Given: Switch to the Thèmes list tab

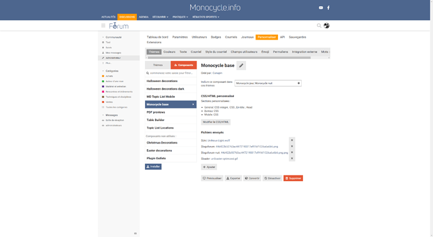Looking at the screenshot, I should [x=158, y=65].
